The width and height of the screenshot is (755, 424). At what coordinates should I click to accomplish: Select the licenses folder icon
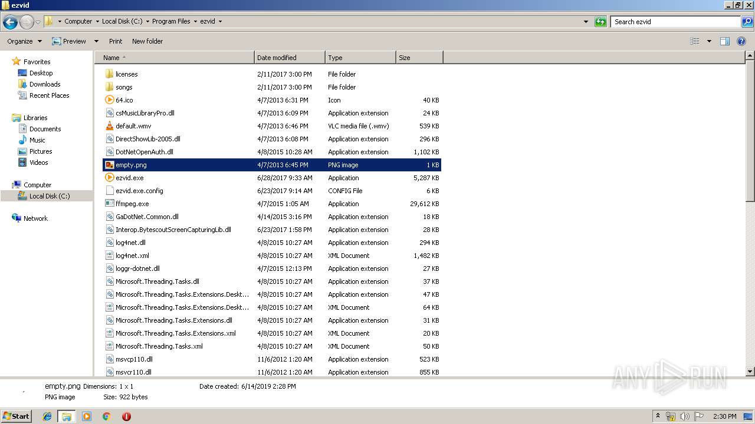[x=109, y=74]
